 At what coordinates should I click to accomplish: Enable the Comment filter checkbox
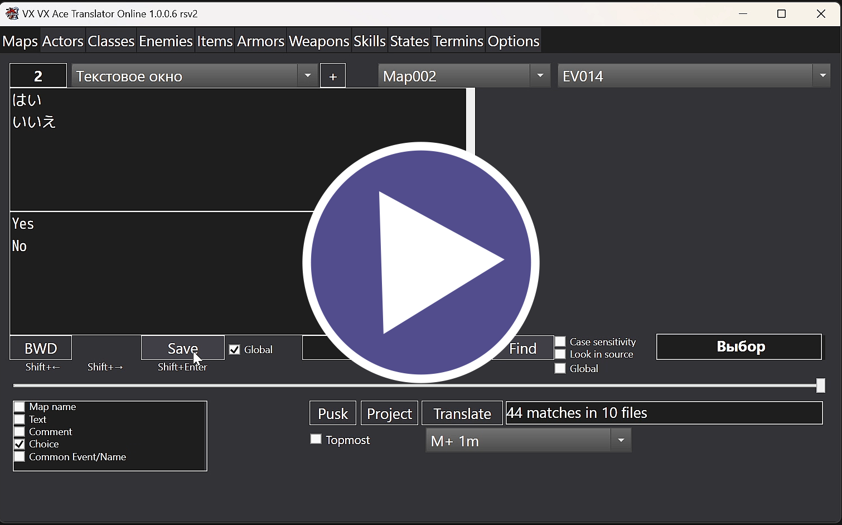[20, 432]
